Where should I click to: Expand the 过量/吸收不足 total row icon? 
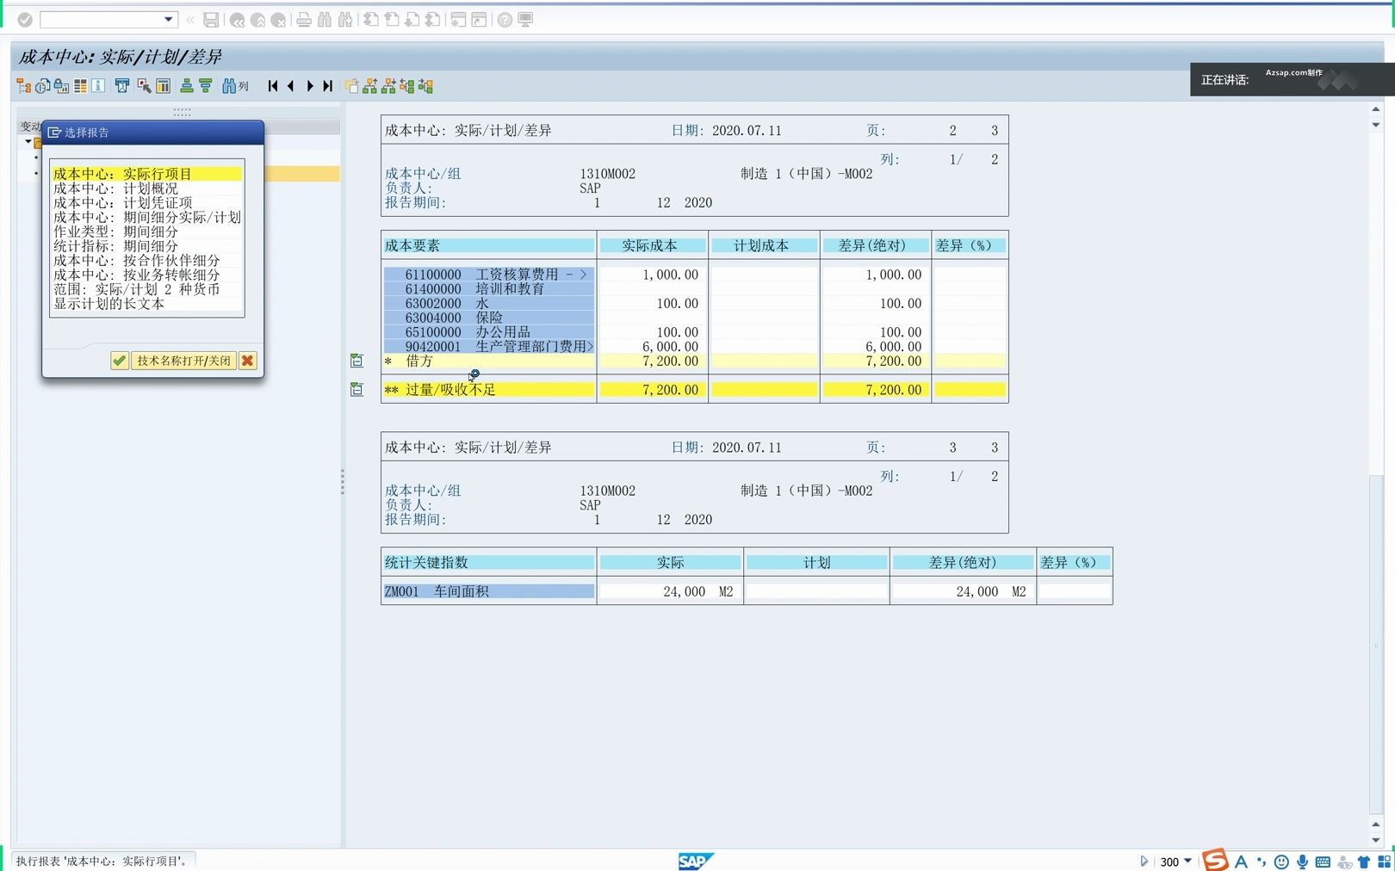(x=356, y=390)
